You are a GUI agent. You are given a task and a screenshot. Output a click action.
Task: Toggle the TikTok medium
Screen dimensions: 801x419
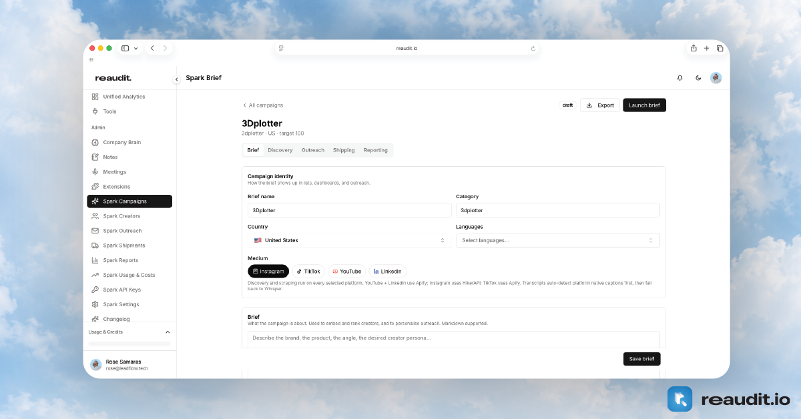308,272
